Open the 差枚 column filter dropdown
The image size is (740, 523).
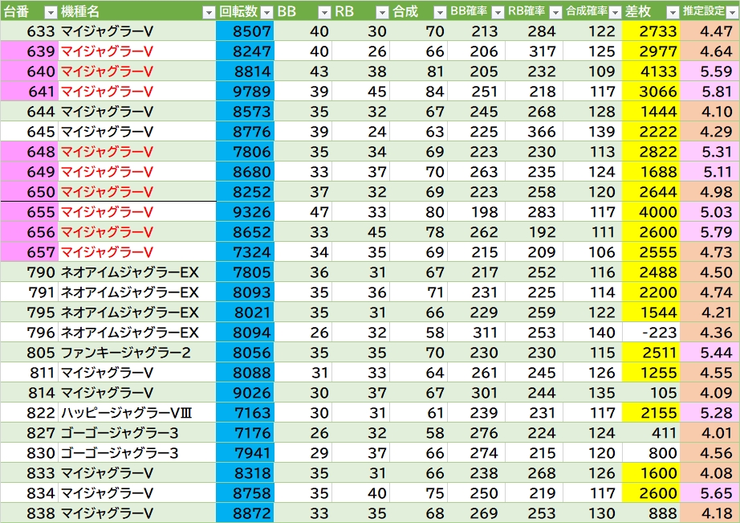point(670,11)
